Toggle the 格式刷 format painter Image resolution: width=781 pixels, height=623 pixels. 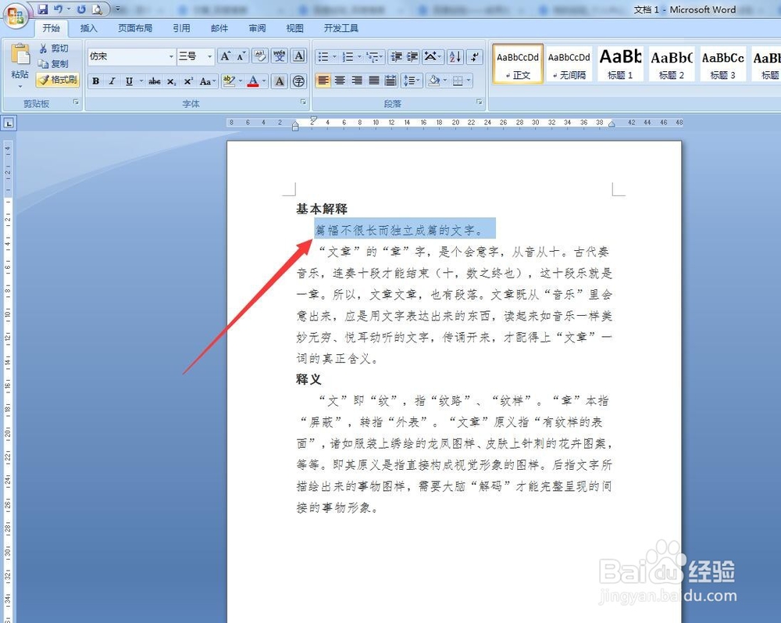[58, 80]
